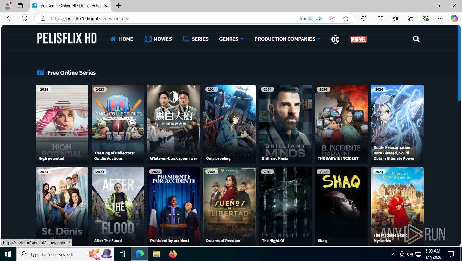Click the PELISFLIX HD site logo
The height and width of the screenshot is (261, 462).
pos(67,38)
